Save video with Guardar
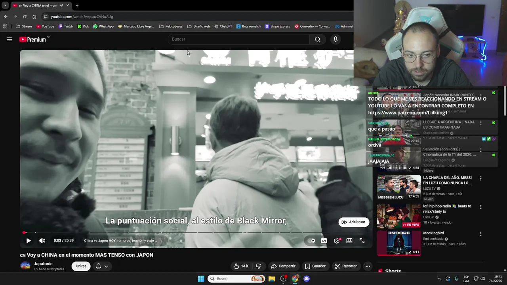 pos(315,266)
